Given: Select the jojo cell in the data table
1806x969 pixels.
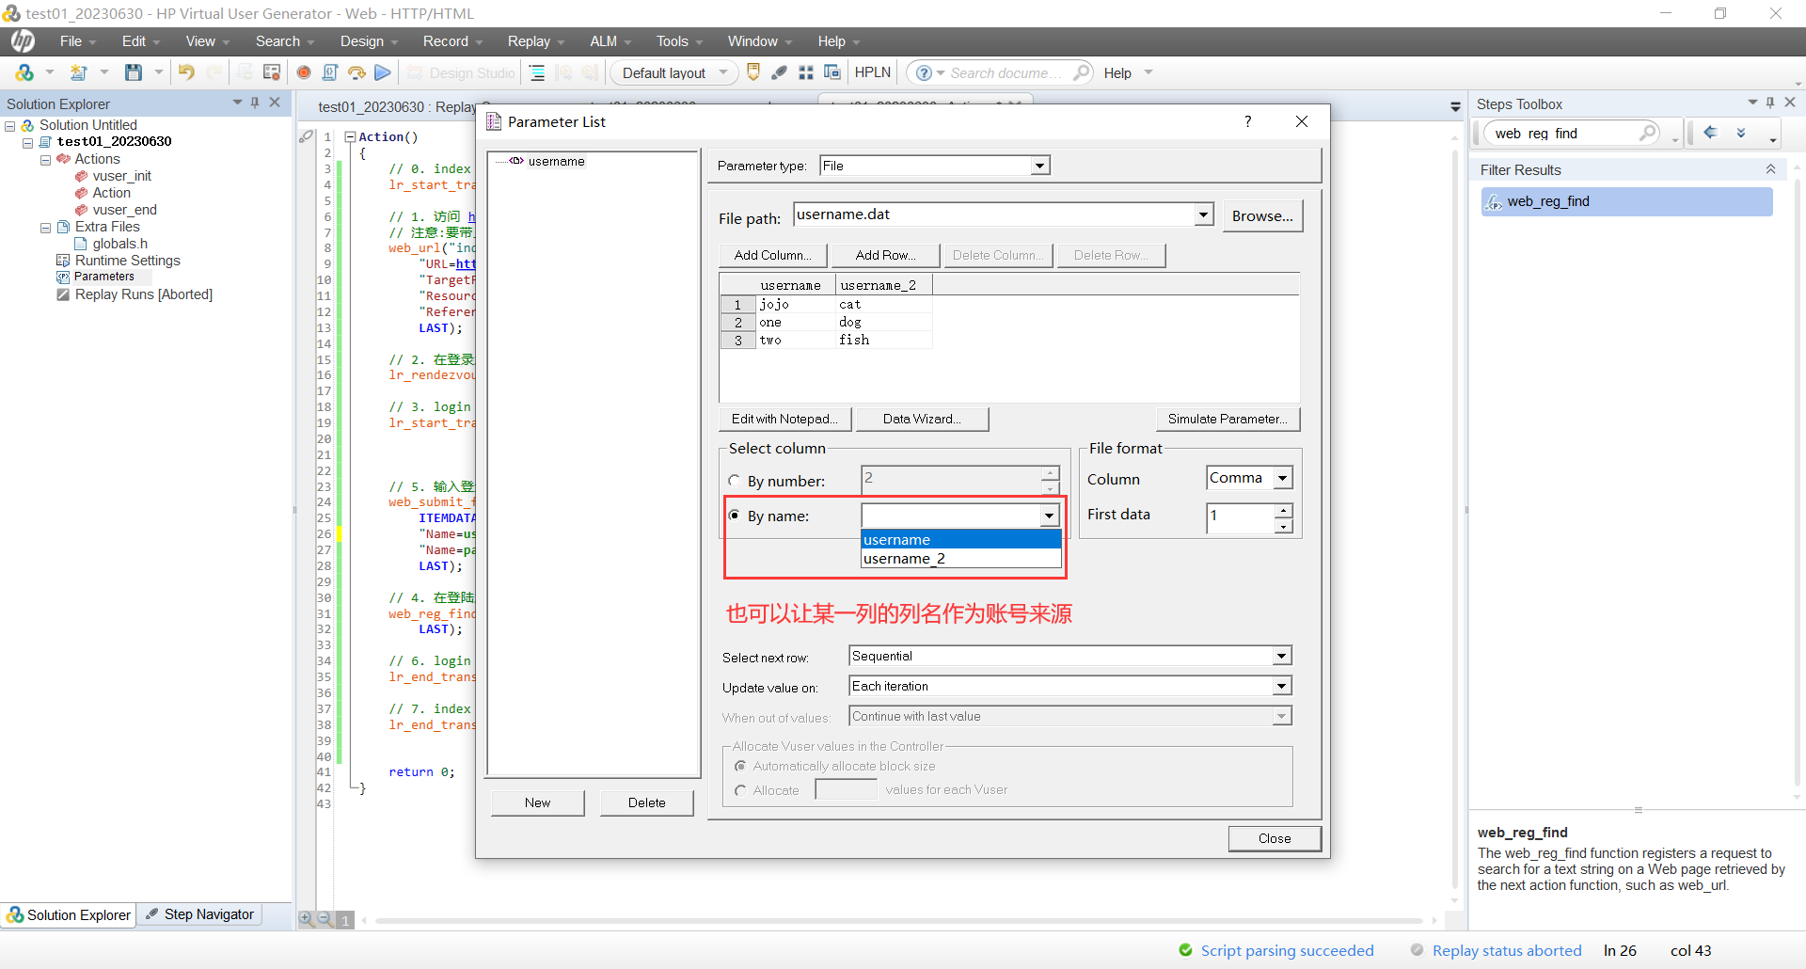Looking at the screenshot, I should coord(796,304).
